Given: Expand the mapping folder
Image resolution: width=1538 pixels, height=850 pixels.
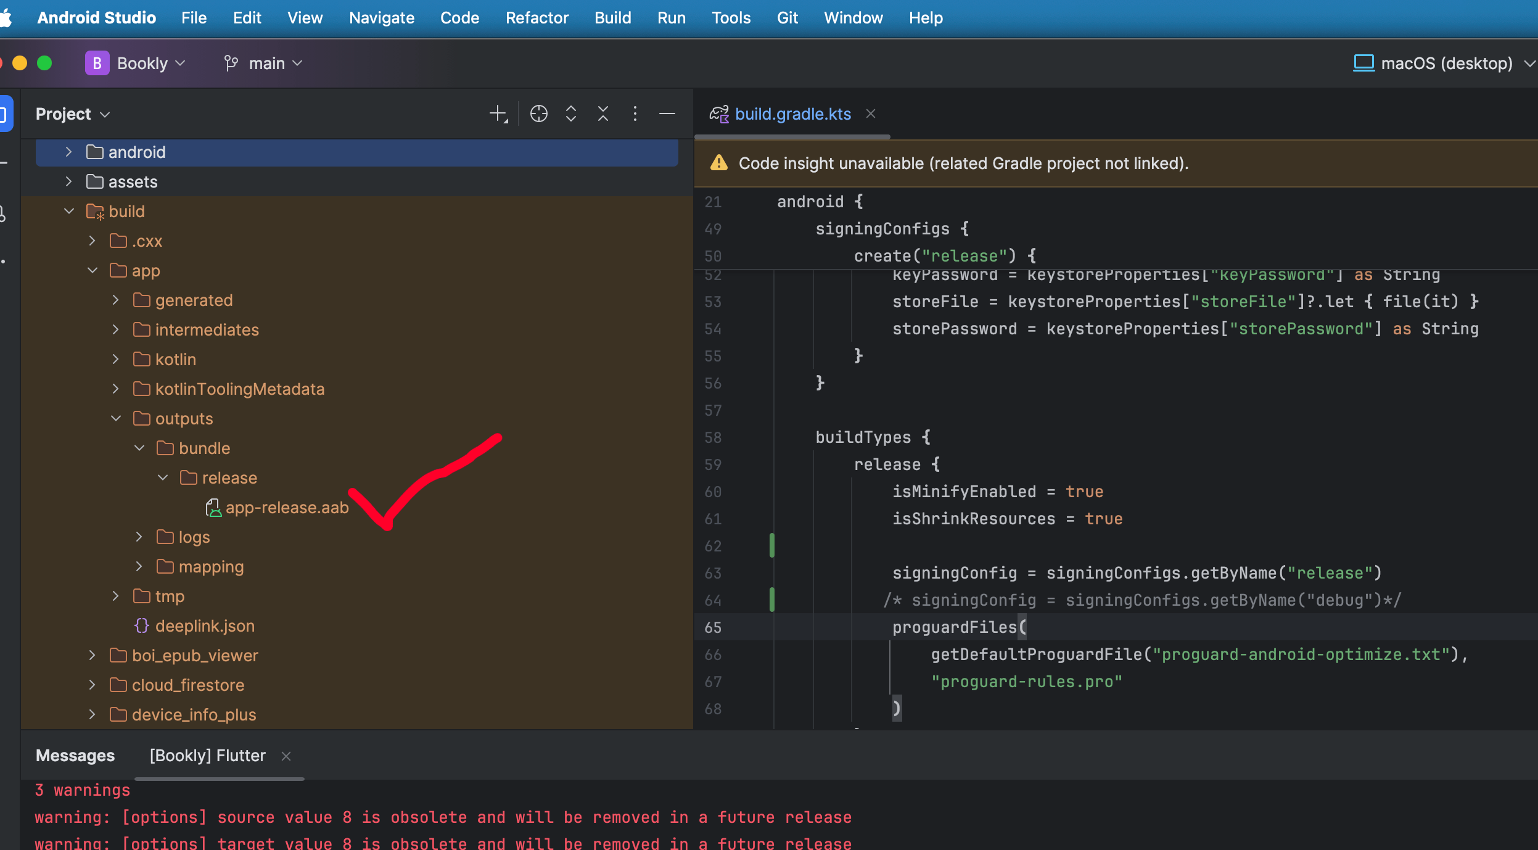Looking at the screenshot, I should [x=139, y=566].
